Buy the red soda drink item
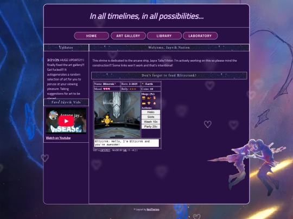 point(154,98)
